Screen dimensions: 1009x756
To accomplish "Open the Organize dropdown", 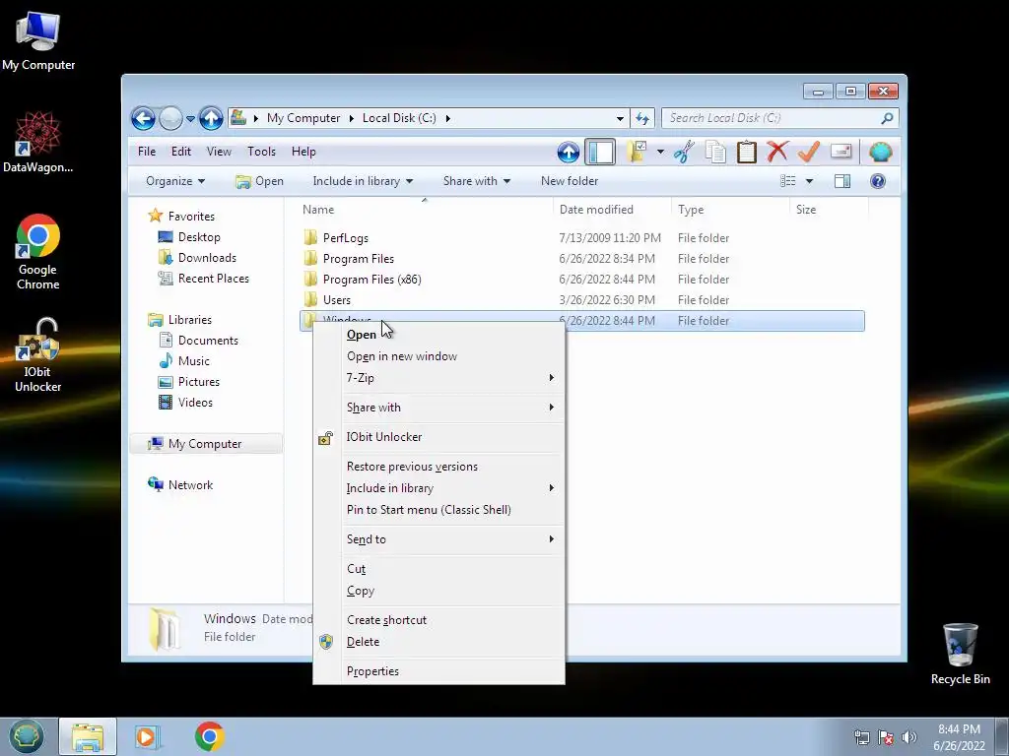I will tap(175, 181).
